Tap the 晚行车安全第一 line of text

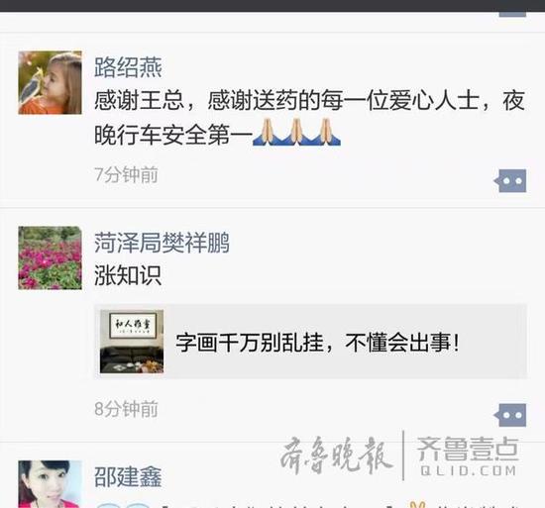point(173,135)
